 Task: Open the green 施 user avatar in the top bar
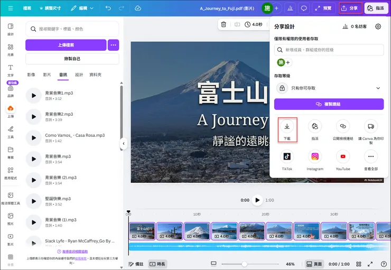click(267, 8)
